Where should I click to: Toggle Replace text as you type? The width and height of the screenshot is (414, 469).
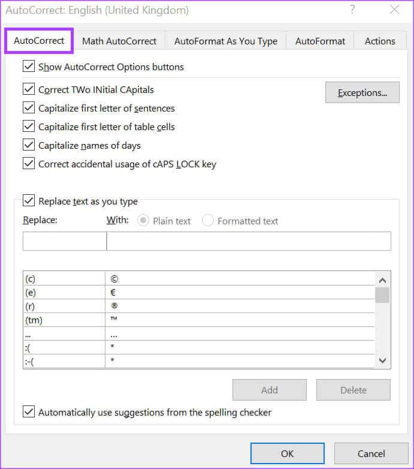[28, 201]
